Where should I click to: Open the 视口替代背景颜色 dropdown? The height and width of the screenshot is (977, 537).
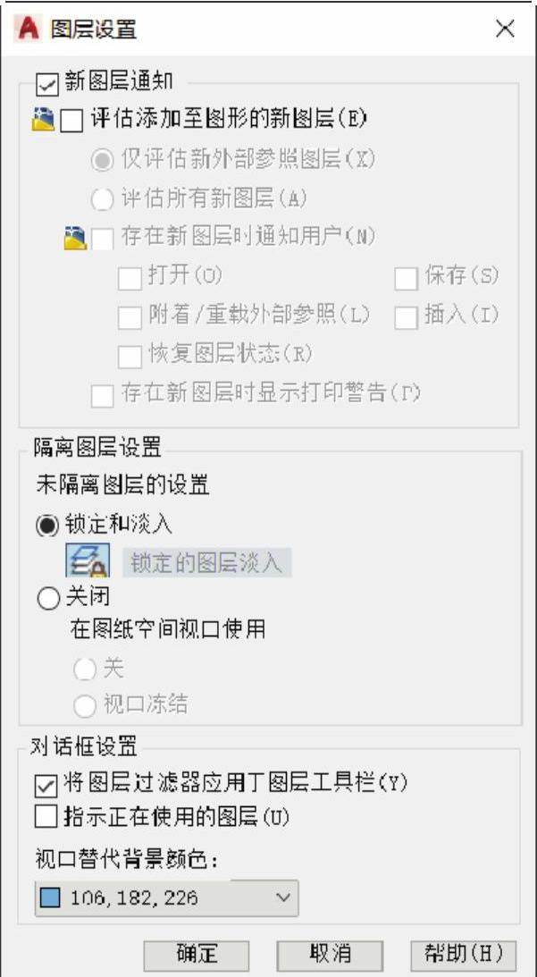pos(167,897)
